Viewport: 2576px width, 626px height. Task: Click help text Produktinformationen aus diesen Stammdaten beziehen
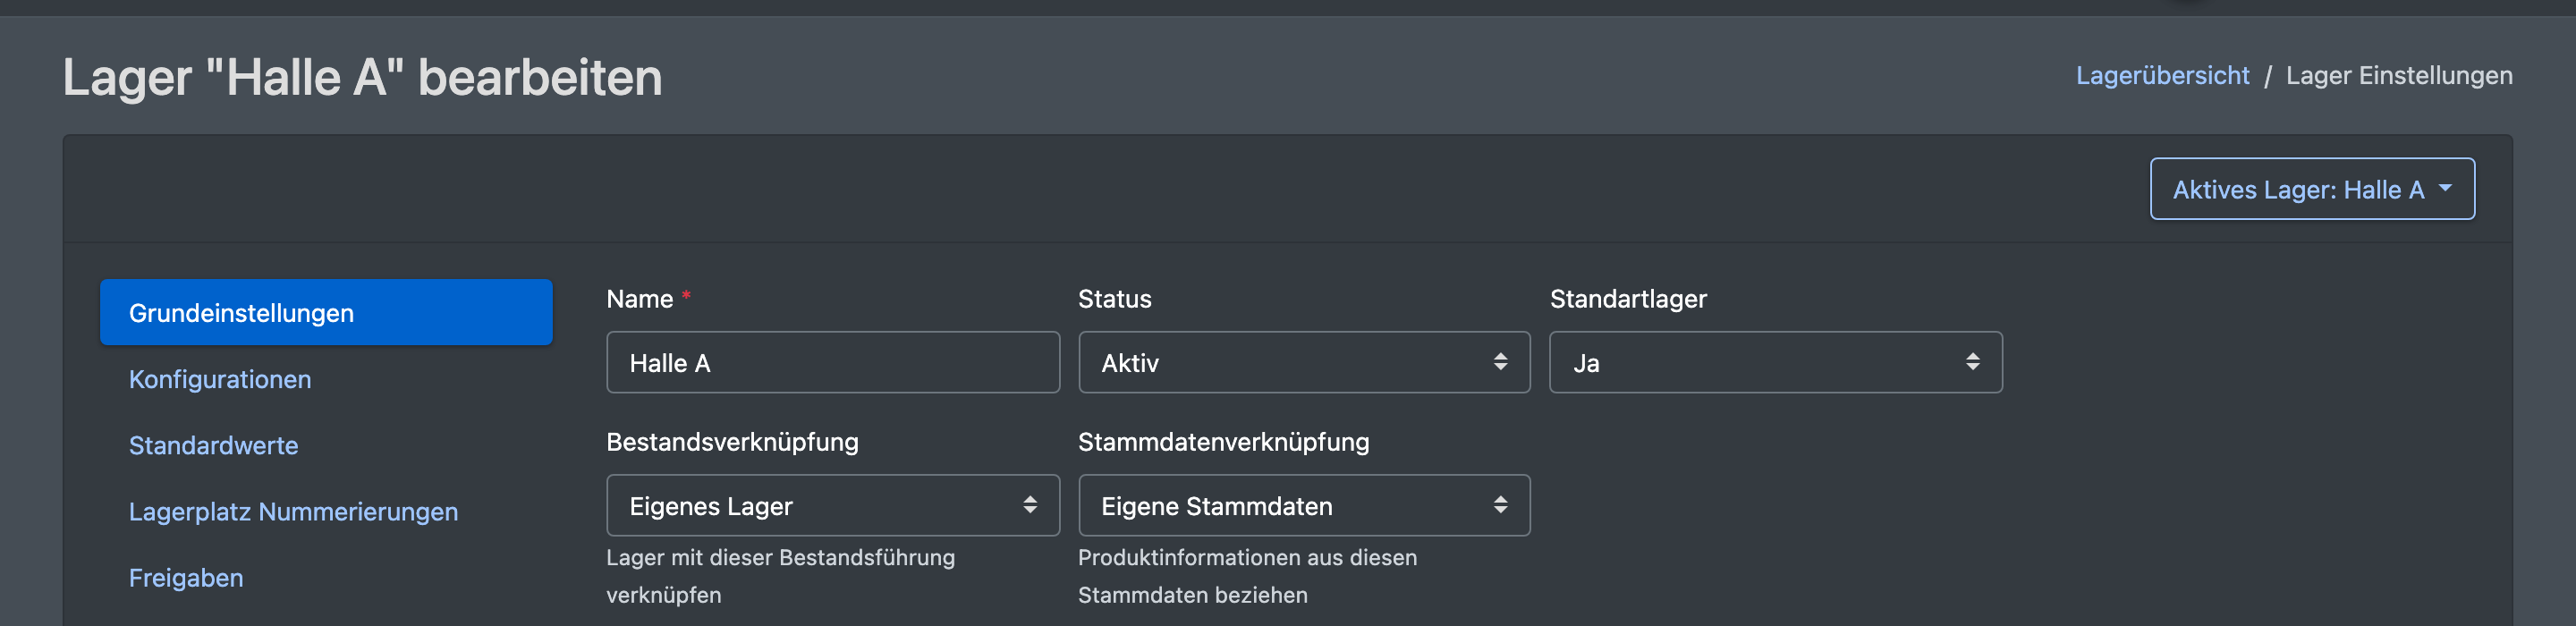tap(1247, 576)
